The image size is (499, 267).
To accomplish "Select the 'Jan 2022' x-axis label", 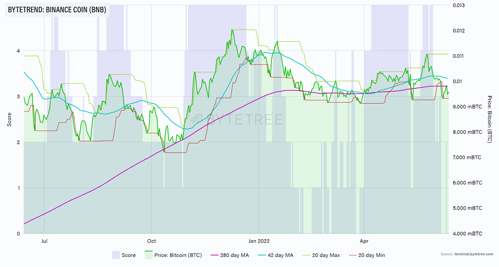I will [259, 241].
